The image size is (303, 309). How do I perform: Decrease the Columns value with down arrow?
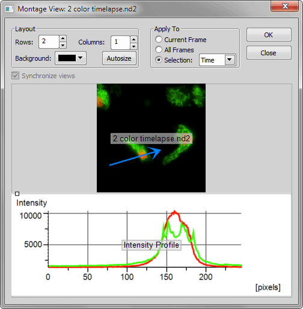(x=133, y=46)
